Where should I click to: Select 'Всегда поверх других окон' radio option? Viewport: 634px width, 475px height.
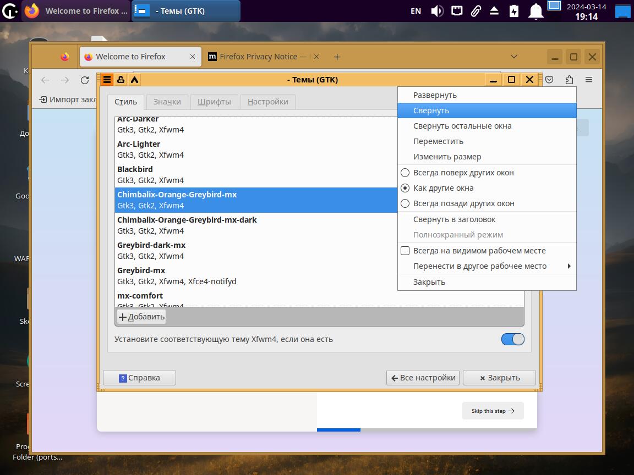pos(405,173)
